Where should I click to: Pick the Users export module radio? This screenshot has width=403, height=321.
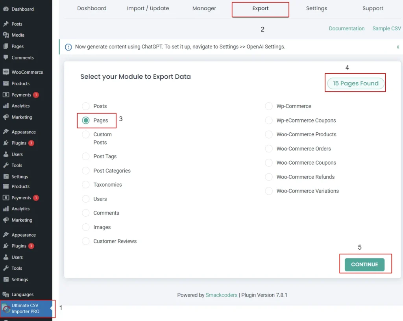click(x=85, y=199)
